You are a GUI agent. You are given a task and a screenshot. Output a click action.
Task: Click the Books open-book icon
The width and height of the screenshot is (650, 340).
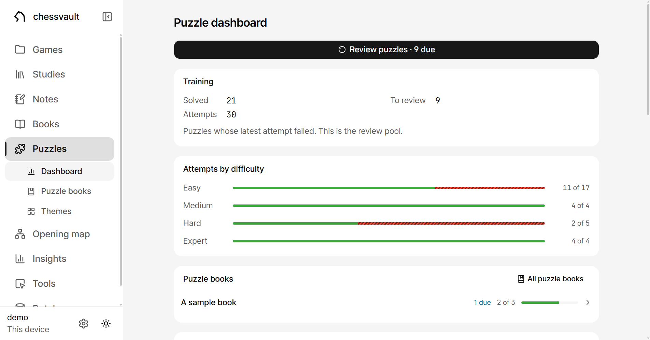[20, 124]
